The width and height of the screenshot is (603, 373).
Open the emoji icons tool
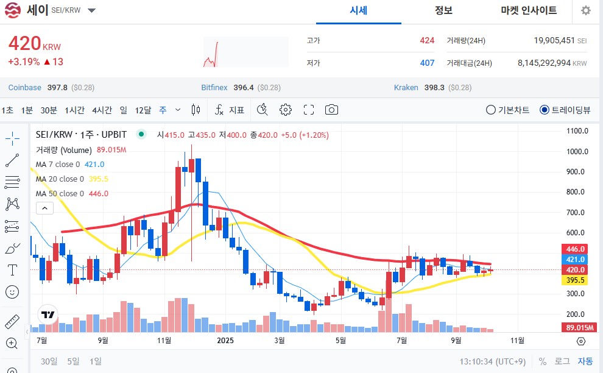pos(12,292)
